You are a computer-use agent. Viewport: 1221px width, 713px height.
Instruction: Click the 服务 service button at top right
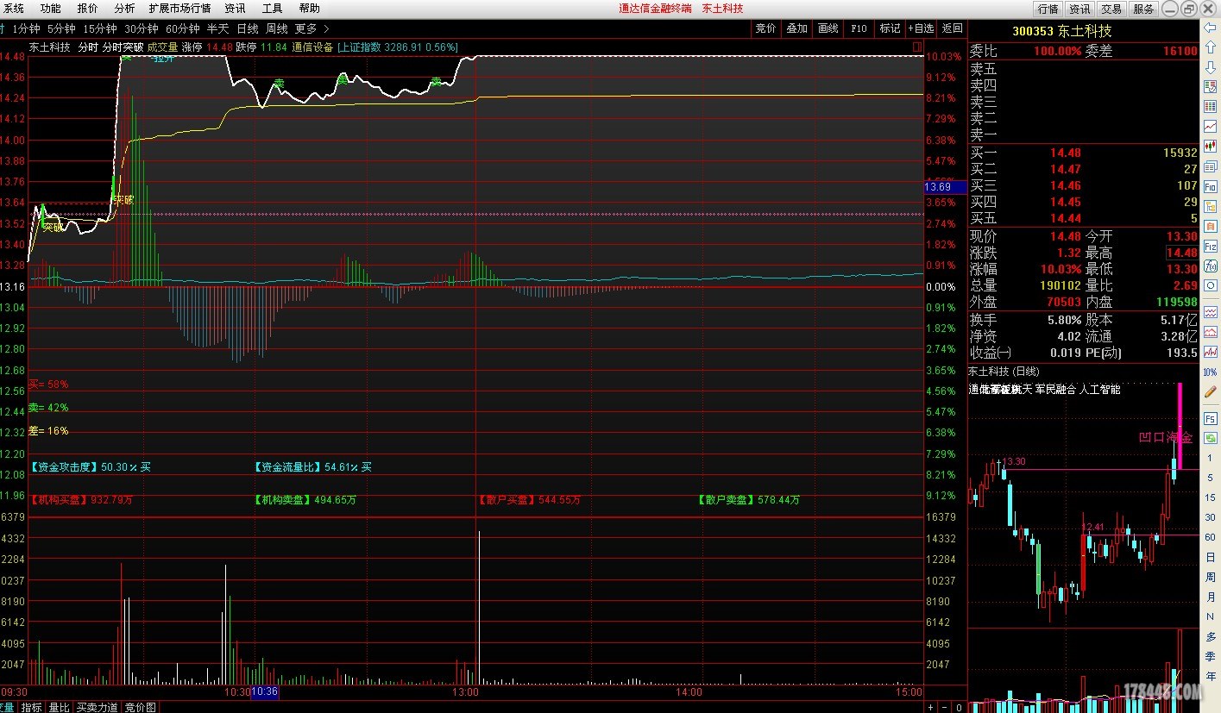[1143, 9]
